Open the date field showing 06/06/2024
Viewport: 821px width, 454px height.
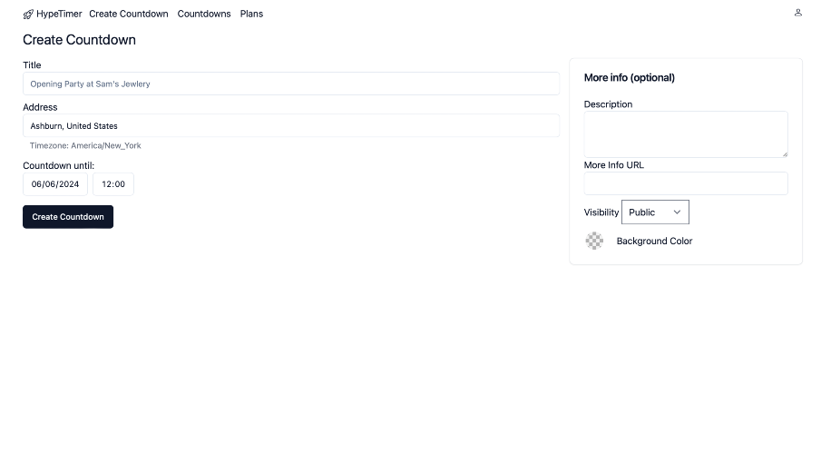[x=55, y=184]
